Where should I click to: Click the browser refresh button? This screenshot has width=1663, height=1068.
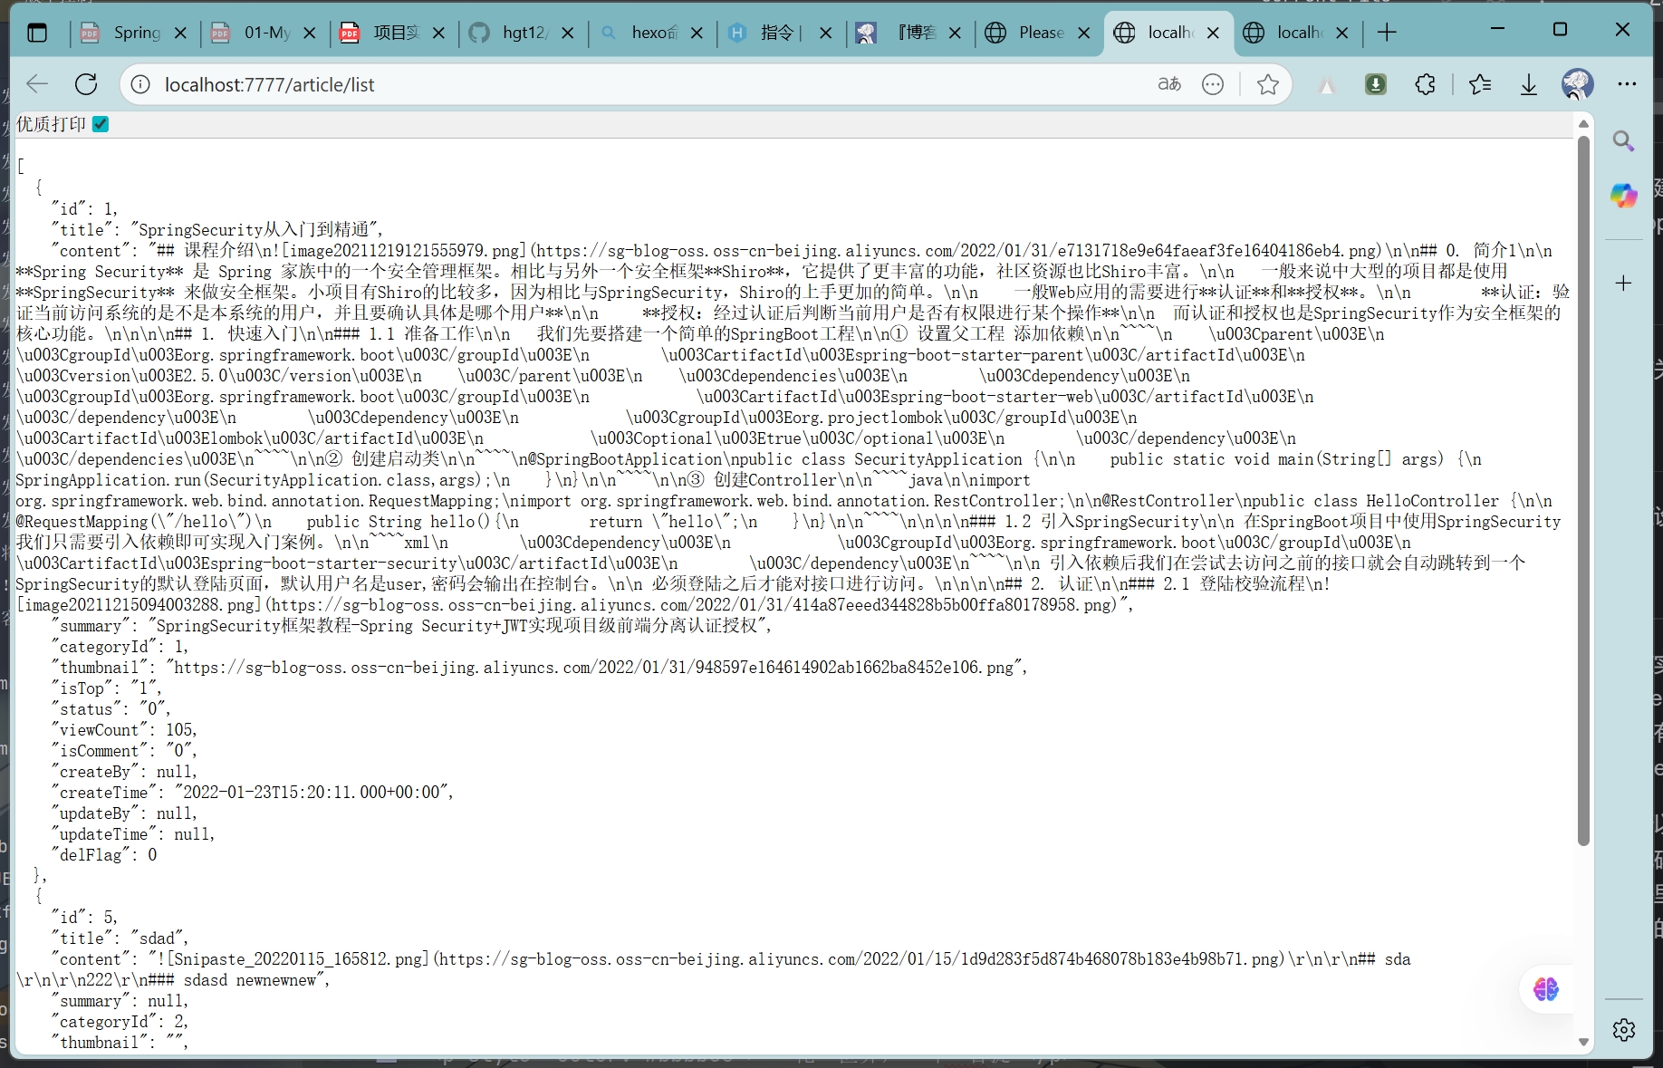click(x=86, y=84)
